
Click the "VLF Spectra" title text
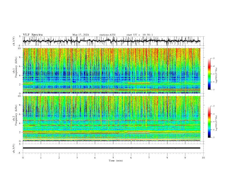(33, 35)
